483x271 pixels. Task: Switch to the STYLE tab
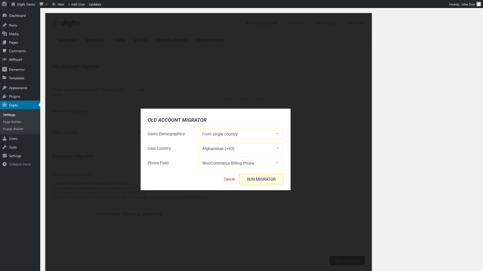click(x=141, y=40)
